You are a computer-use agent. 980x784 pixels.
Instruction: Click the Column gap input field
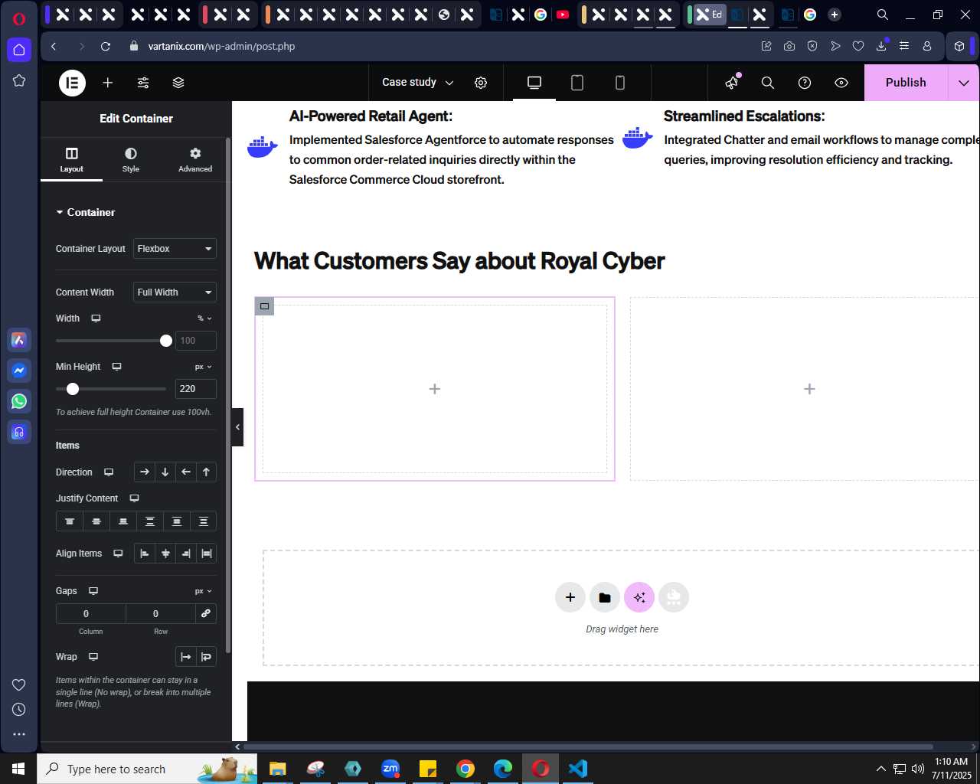point(90,614)
